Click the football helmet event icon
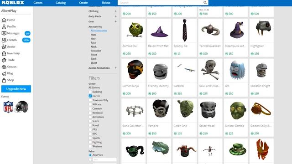This screenshot has height=164, width=292. click(x=22, y=107)
